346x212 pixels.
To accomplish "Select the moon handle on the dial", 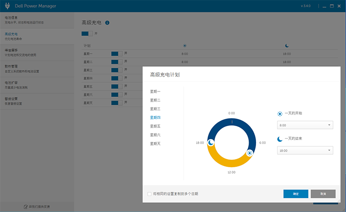I will (211, 143).
